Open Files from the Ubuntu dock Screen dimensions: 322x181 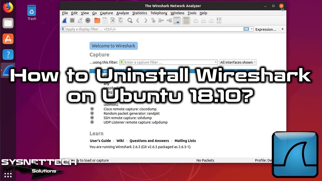(8, 23)
